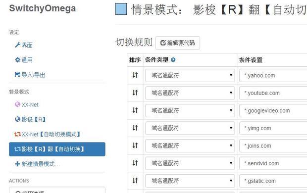Select the XX-Net【自动切换模式】 switch profile

(x=47, y=134)
